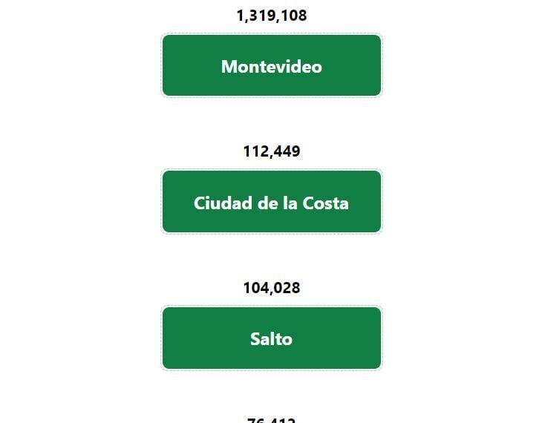Select the city matching the largest population

click(272, 65)
